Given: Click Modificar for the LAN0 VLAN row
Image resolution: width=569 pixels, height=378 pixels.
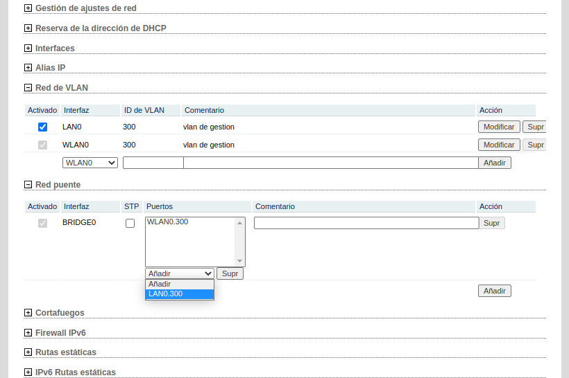Looking at the screenshot, I should [499, 127].
